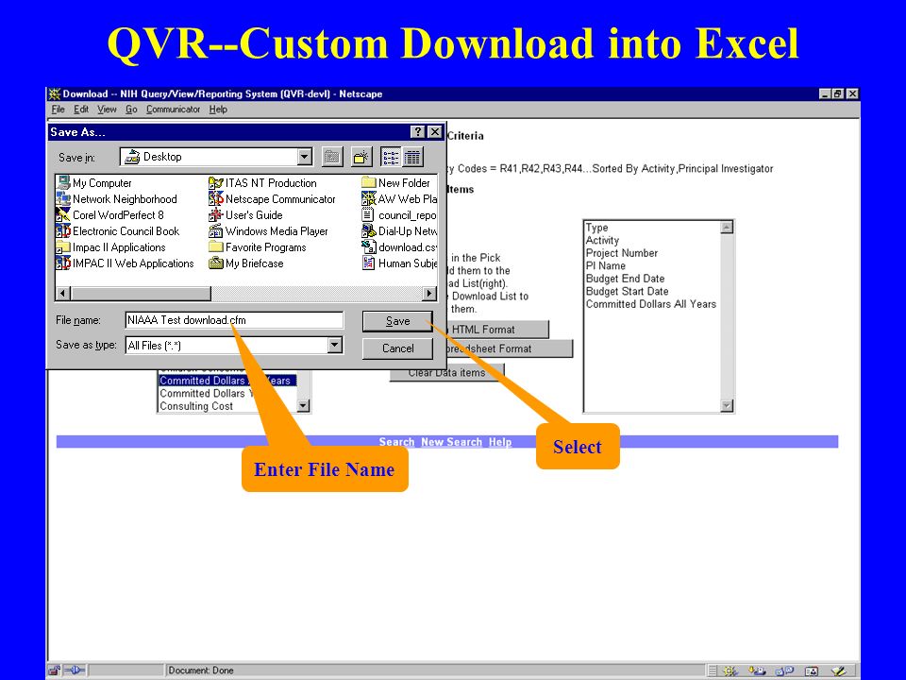Image resolution: width=906 pixels, height=680 pixels.
Task: Select Human Subje file
Action: [399, 263]
